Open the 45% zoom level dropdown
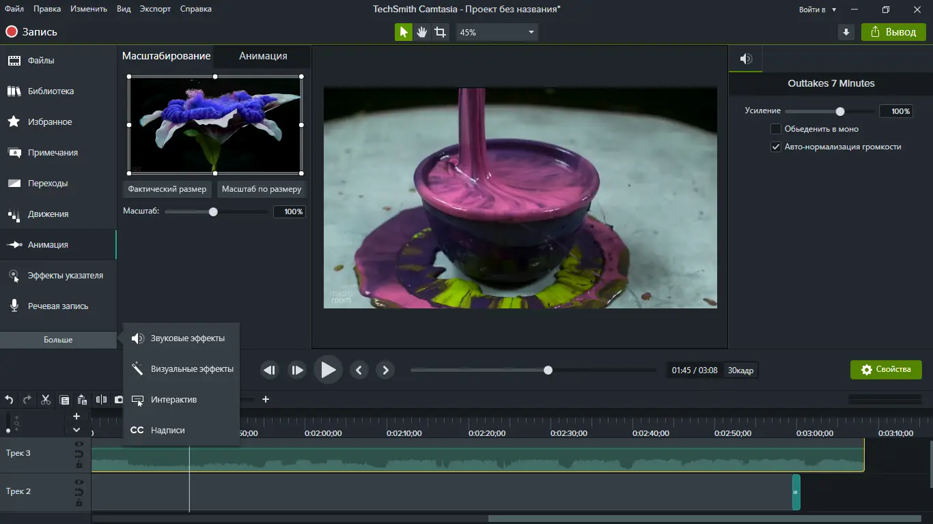933x524 pixels. pyautogui.click(x=497, y=31)
